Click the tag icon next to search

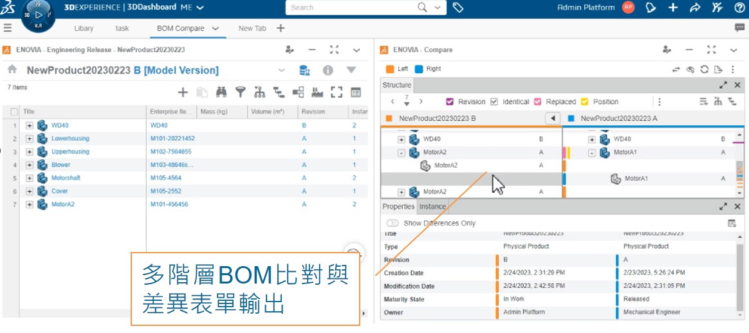[458, 8]
